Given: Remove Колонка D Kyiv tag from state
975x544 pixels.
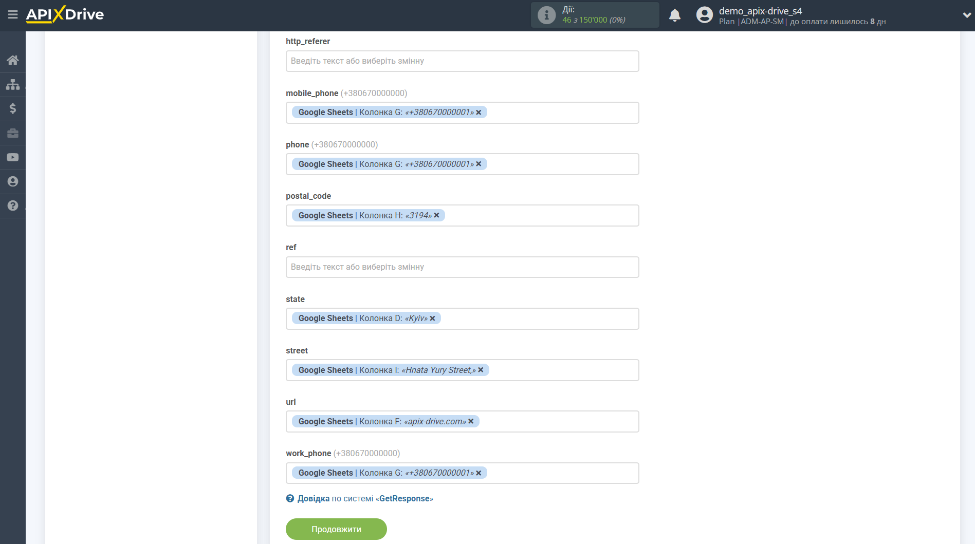Looking at the screenshot, I should 432,318.
